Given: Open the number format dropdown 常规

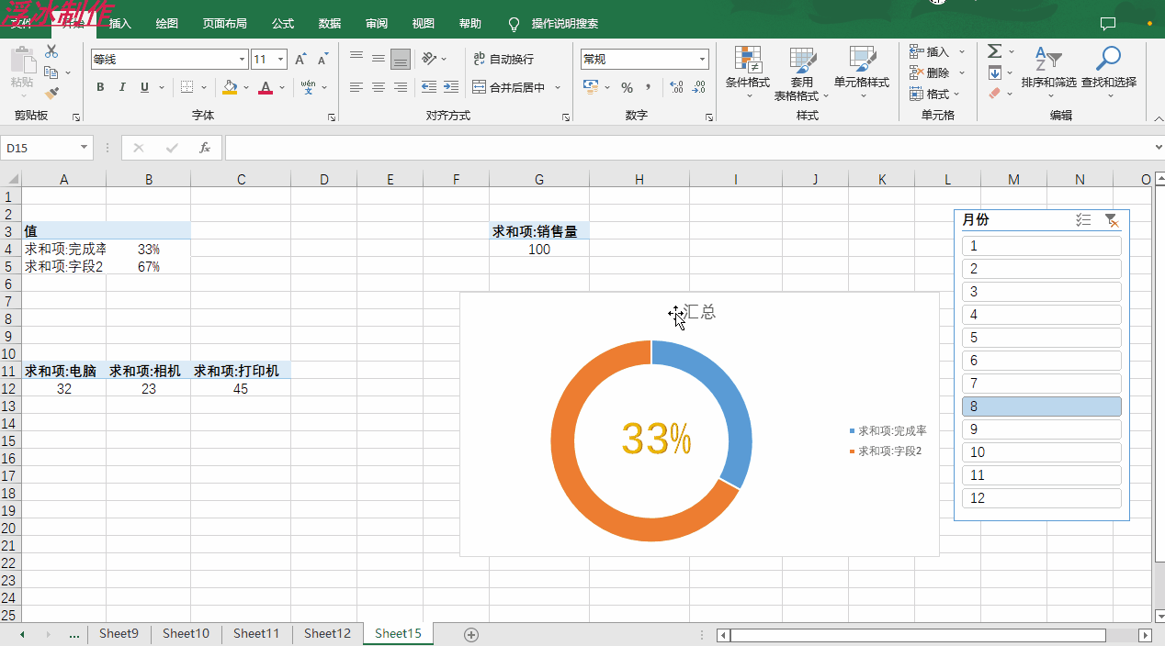Looking at the screenshot, I should 703,60.
